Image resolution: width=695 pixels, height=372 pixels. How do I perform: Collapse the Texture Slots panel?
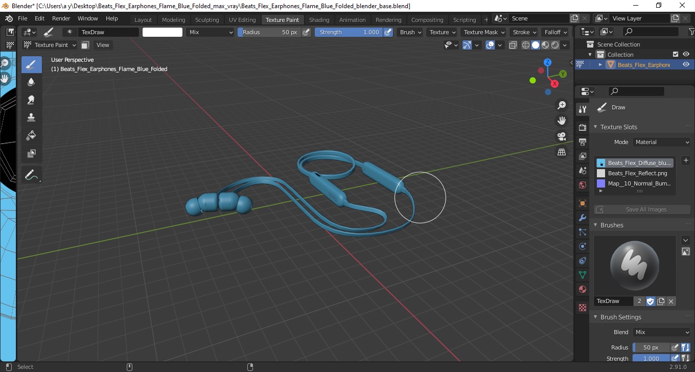[x=595, y=127]
